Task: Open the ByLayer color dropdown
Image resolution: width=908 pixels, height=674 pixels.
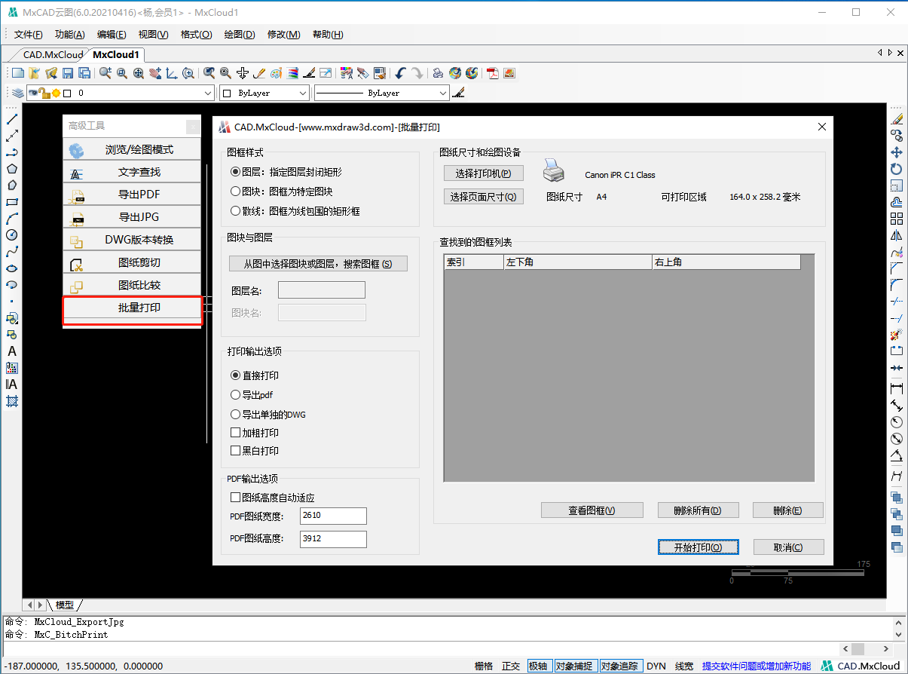Action: [303, 93]
